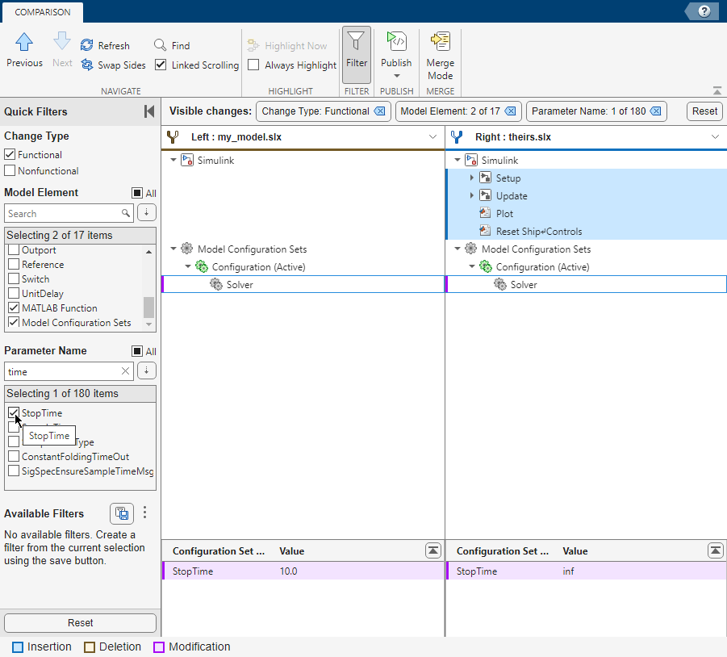The image size is (727, 657).
Task: Click the Publish icon
Action: pos(396,40)
